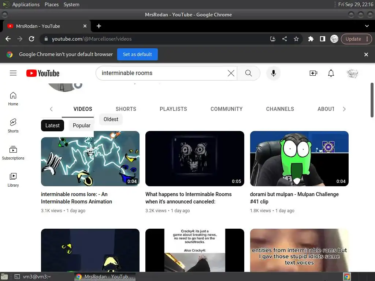The image size is (375, 281).
Task: Reload the page
Action: (31, 39)
